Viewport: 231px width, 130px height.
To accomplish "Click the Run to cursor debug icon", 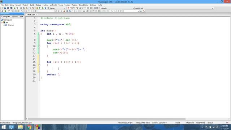I will (x=71, y=8).
